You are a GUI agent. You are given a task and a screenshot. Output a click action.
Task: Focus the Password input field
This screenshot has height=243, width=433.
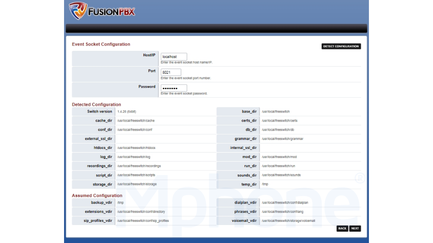click(174, 88)
